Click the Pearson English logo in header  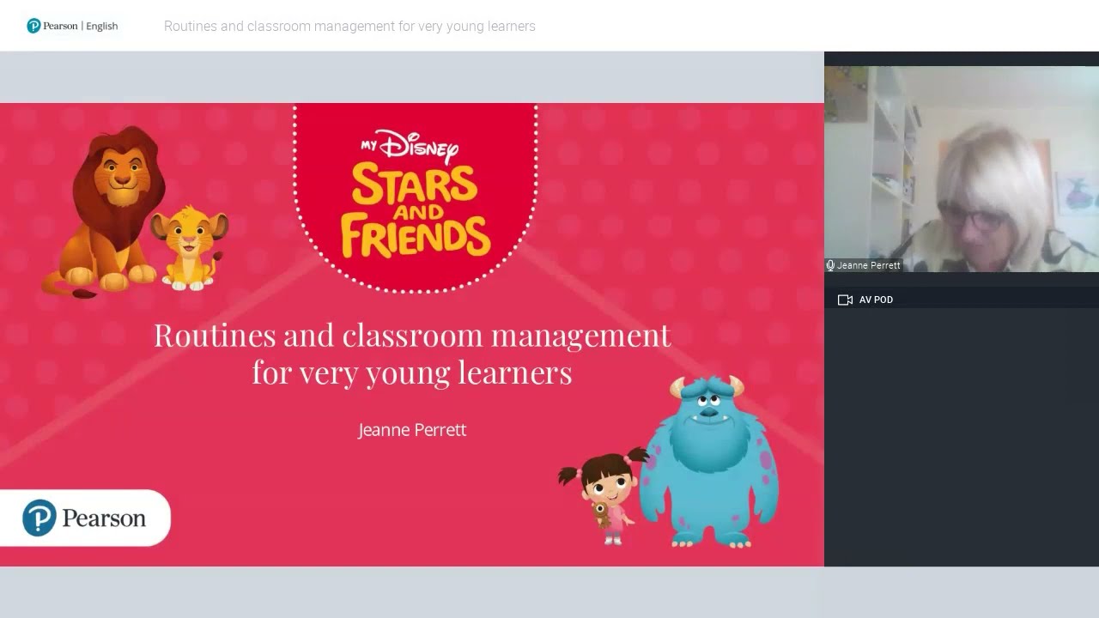coord(72,26)
